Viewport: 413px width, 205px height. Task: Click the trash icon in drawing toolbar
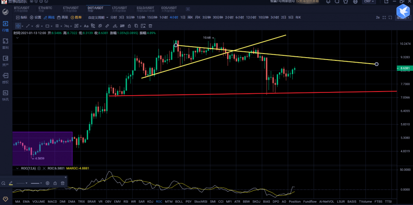(x=151, y=26)
